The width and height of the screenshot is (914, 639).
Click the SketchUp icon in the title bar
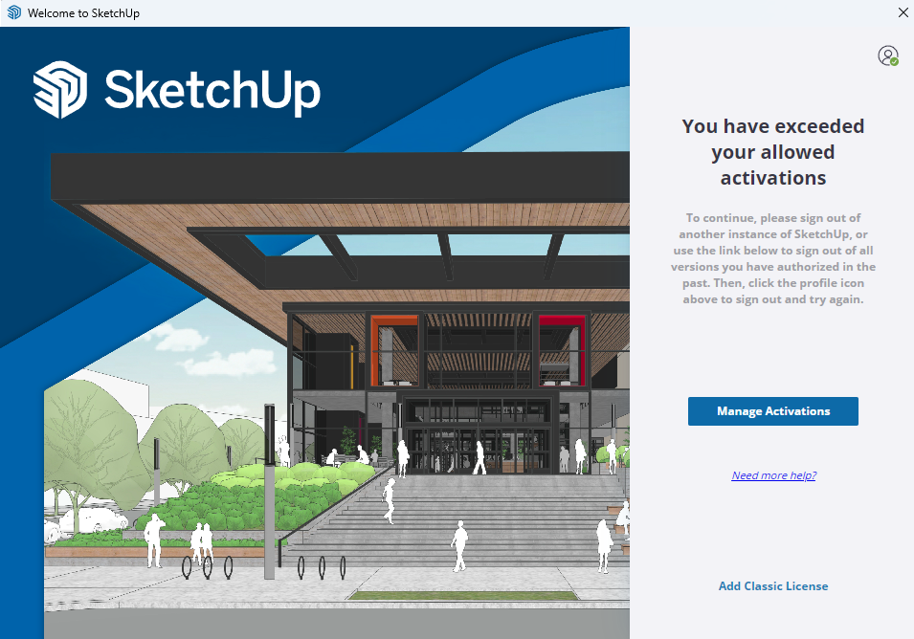point(14,12)
